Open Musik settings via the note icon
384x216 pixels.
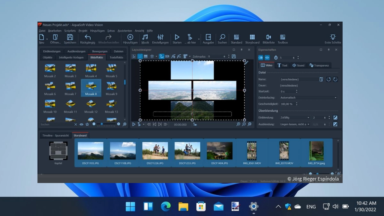pyautogui.click(x=145, y=37)
